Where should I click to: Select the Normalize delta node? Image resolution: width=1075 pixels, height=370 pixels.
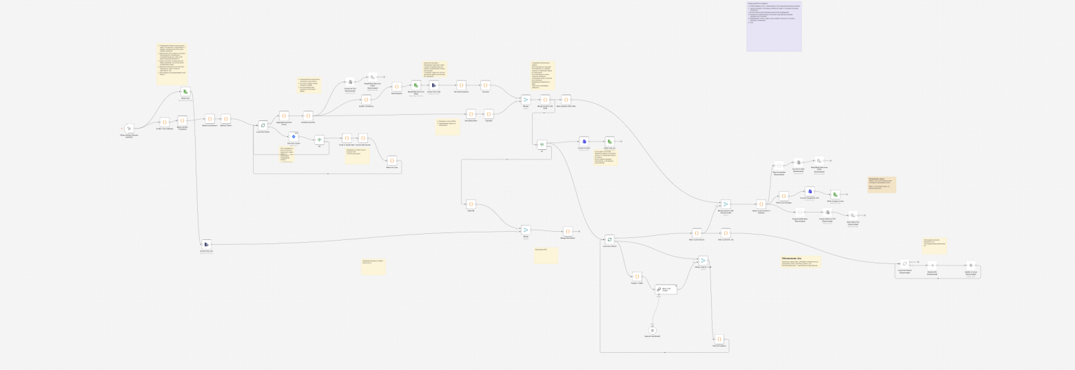(471, 113)
